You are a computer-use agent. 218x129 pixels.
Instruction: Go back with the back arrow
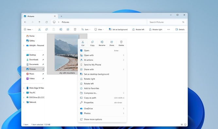[25, 22]
